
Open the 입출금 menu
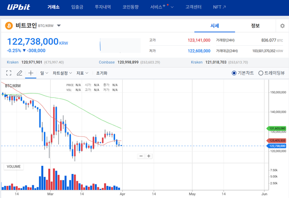(77, 8)
